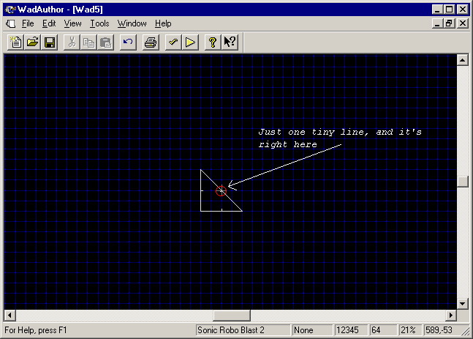Click horizontal scrollbar right arrow
This screenshot has width=473, height=339.
(451, 316)
